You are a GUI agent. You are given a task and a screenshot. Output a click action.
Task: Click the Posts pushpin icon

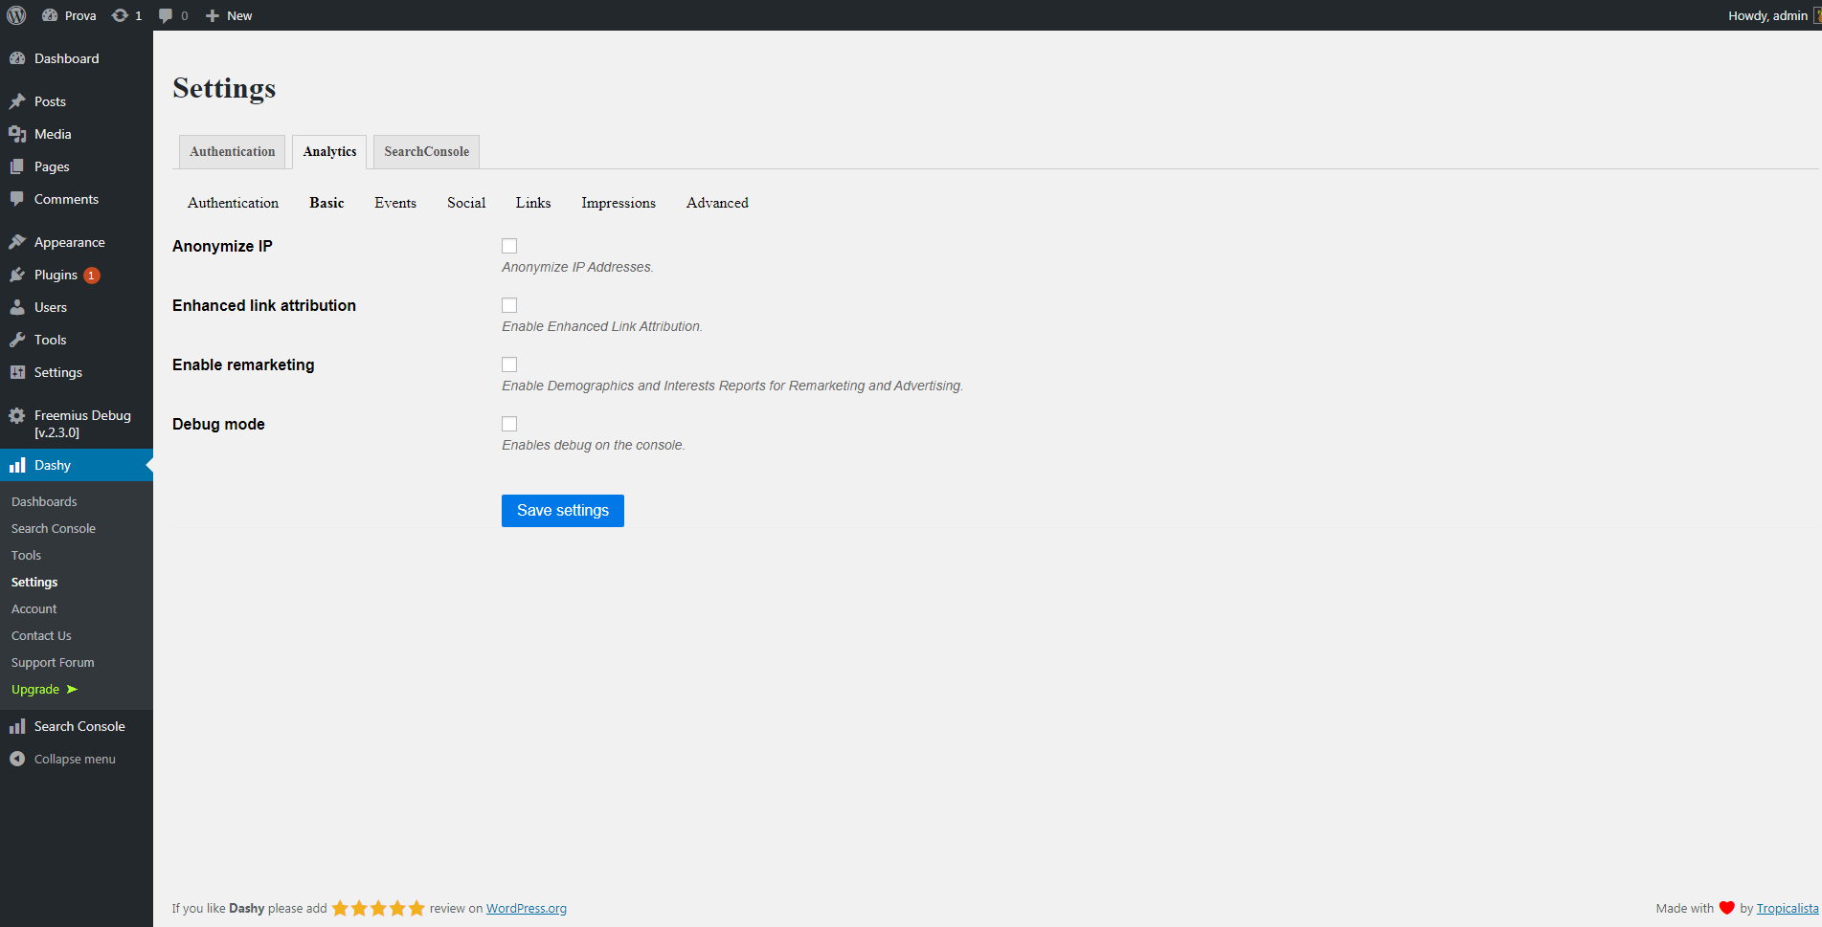(x=17, y=101)
